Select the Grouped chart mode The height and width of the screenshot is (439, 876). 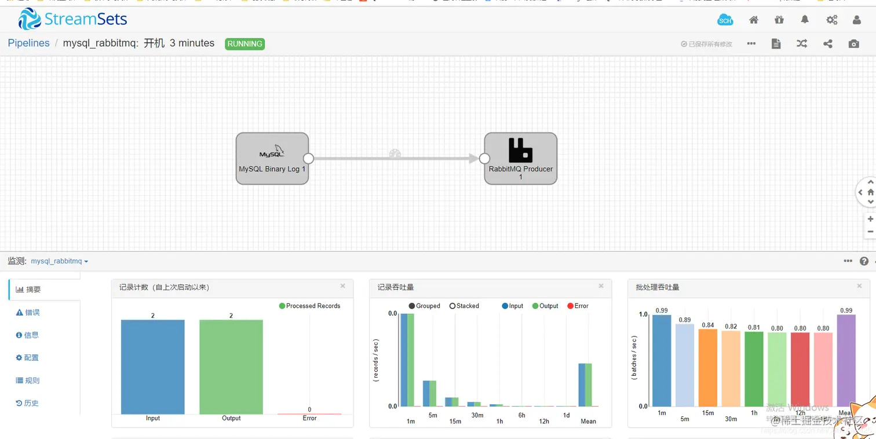(424, 306)
